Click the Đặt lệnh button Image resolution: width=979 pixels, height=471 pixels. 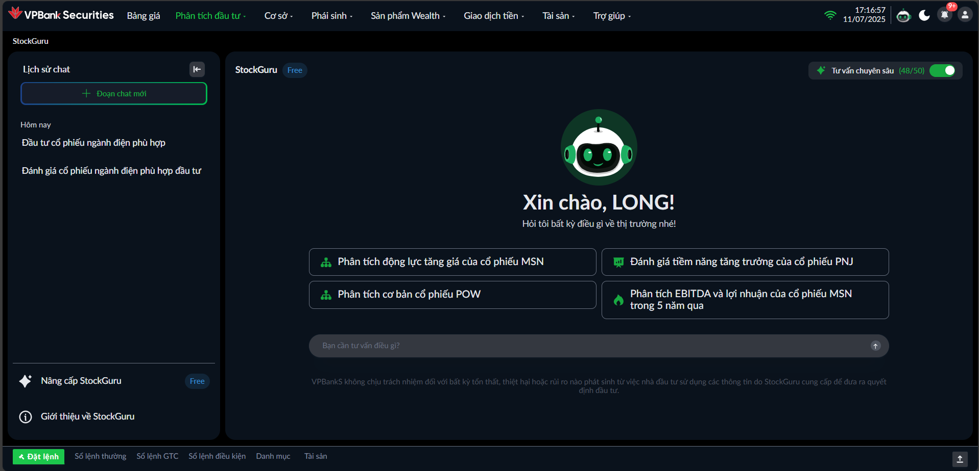[x=39, y=457]
